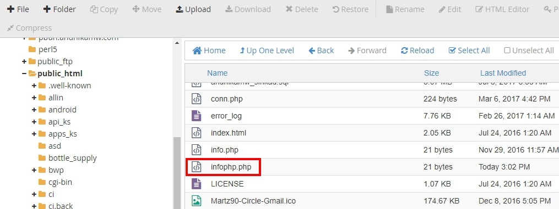Click the folder tree scrollbar up arrow

pyautogui.click(x=177, y=43)
